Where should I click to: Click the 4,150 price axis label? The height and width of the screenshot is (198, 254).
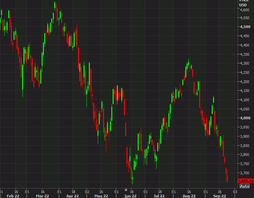(245, 91)
